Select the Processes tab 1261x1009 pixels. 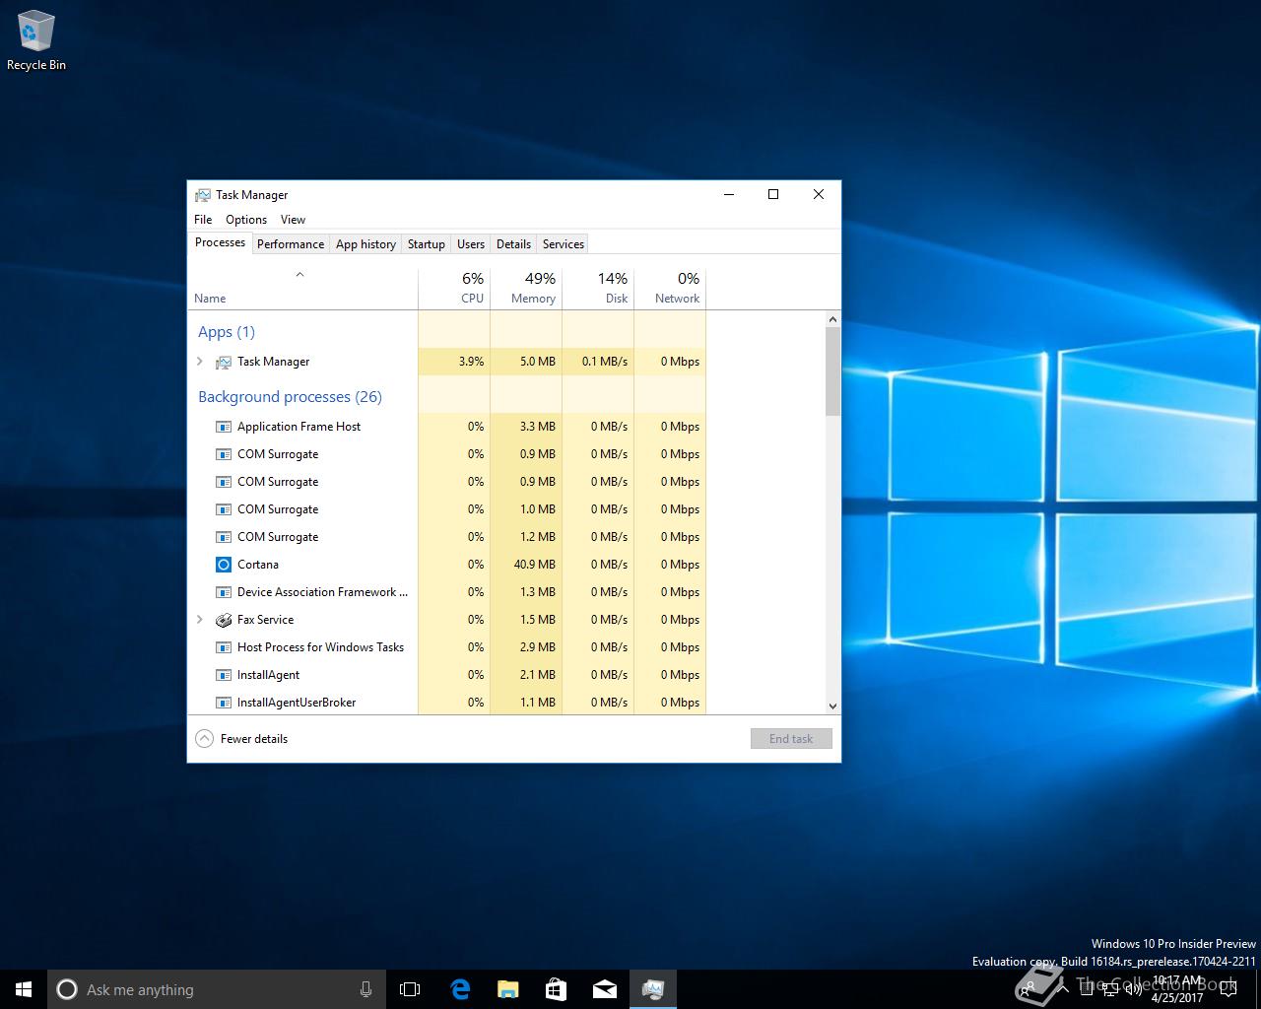coord(220,242)
